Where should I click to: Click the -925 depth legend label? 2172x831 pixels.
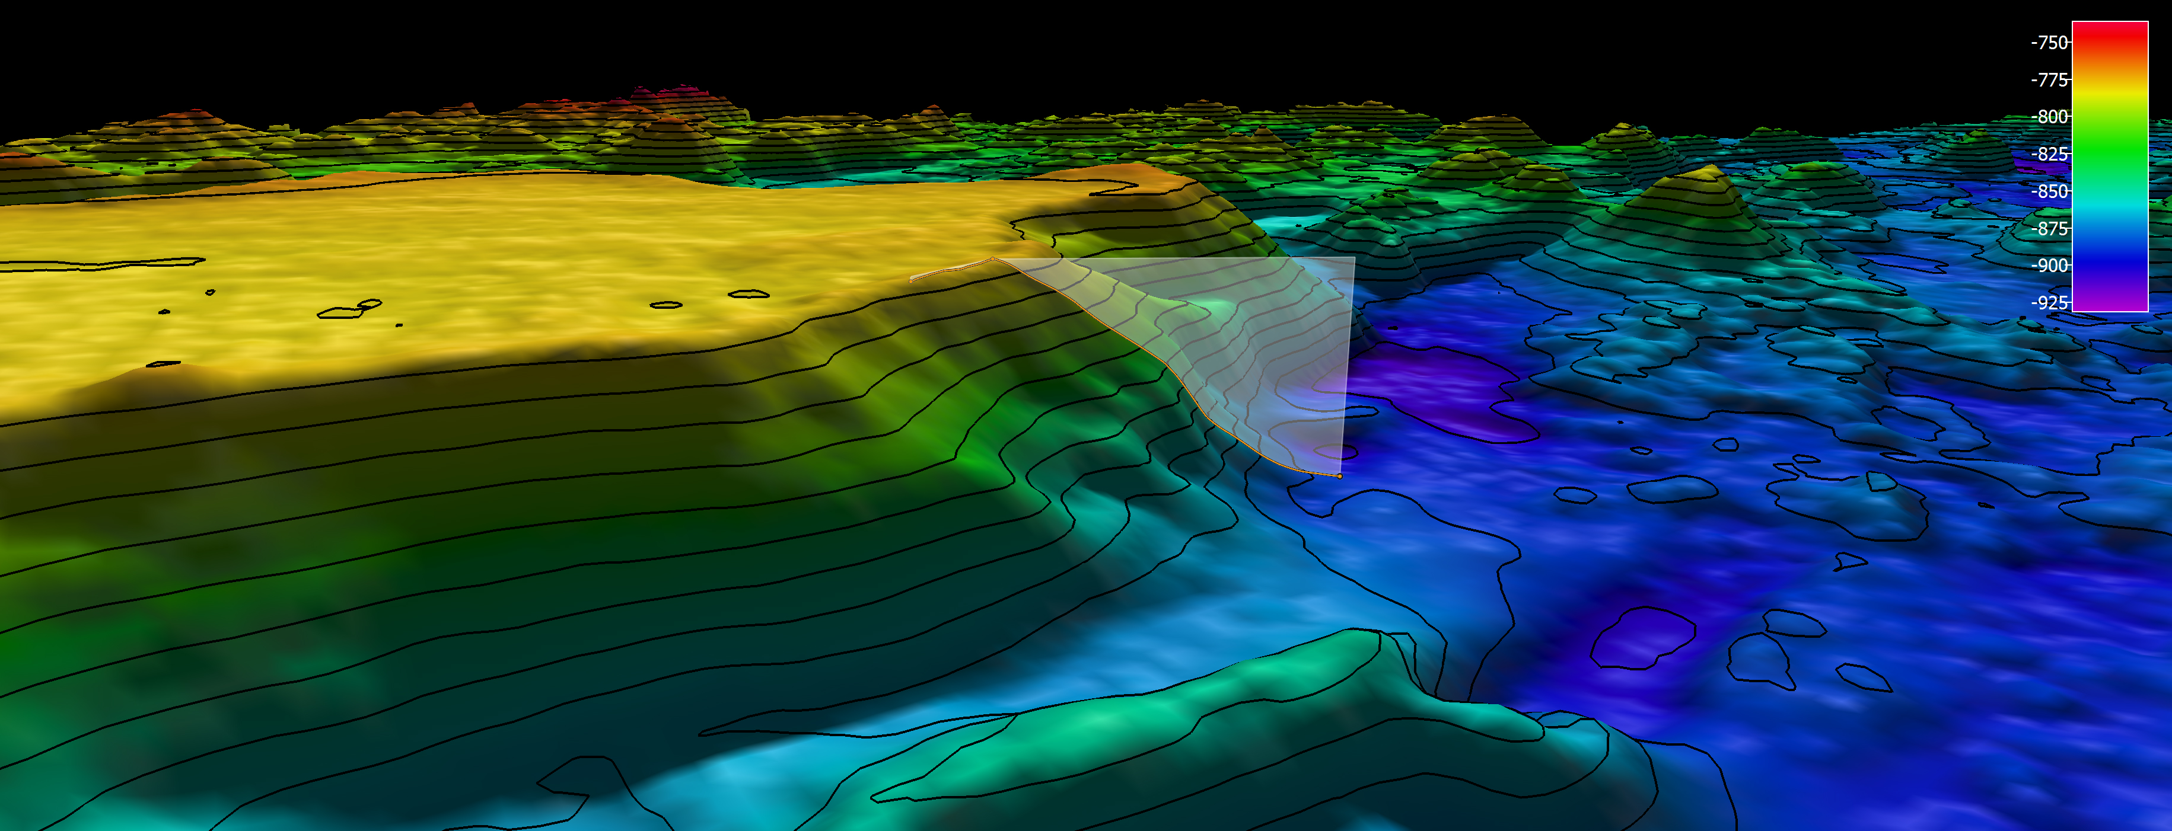pos(2049,302)
